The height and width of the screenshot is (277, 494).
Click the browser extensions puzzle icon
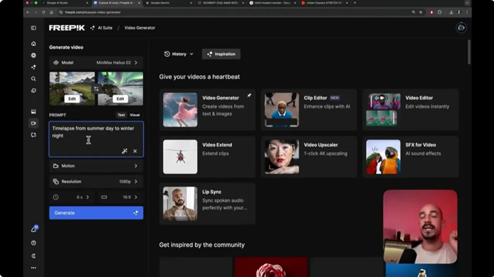pyautogui.click(x=440, y=12)
